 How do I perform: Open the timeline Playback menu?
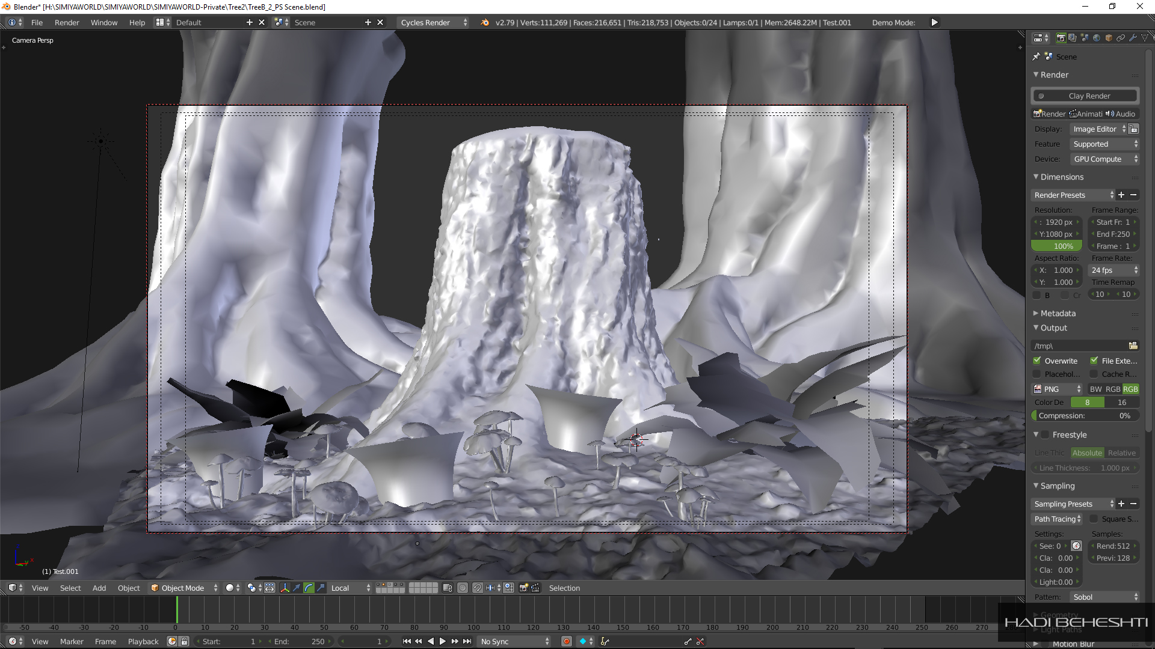(143, 642)
